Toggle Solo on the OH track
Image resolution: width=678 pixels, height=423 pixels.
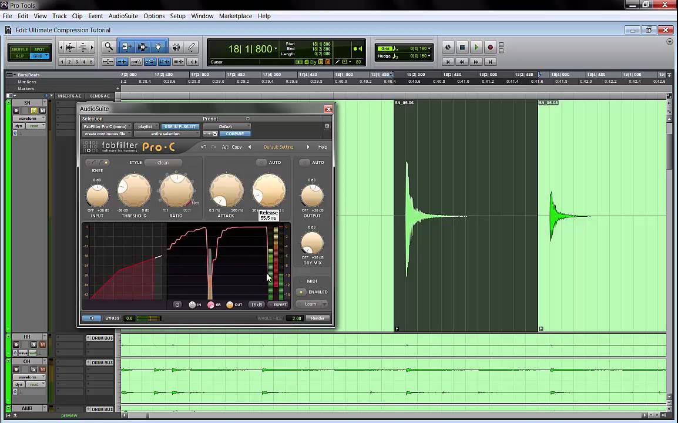pyautogui.click(x=33, y=370)
